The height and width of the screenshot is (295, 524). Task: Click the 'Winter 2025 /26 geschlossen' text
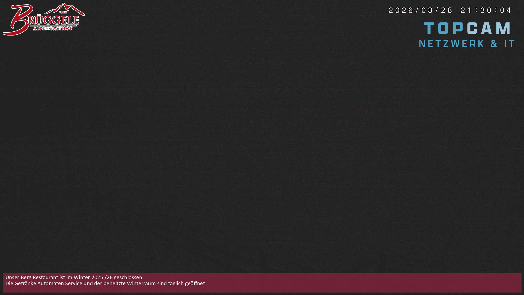pos(108,278)
